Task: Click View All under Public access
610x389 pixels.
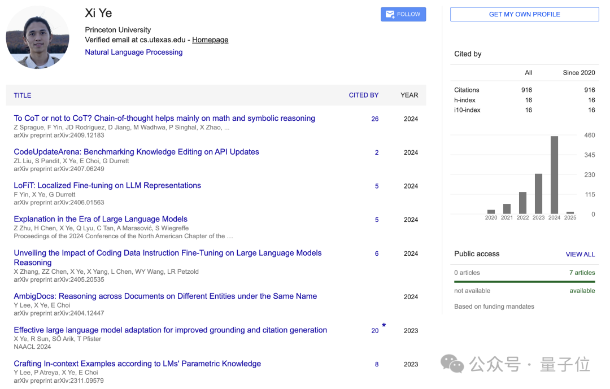Action: 580,255
